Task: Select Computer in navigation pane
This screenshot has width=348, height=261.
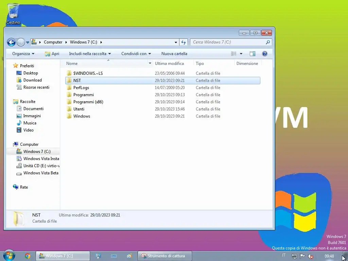Action: pyautogui.click(x=29, y=144)
